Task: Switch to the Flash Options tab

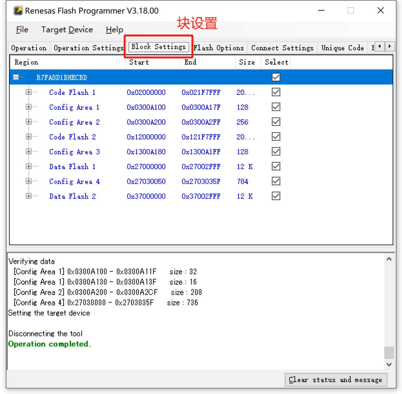Action: pyautogui.click(x=218, y=48)
